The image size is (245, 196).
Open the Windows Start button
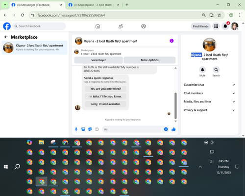click(x=6, y=167)
